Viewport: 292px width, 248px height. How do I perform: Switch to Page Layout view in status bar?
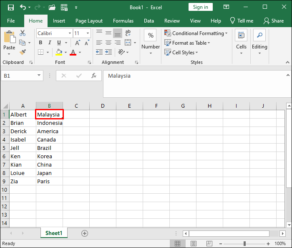(x=193, y=243)
